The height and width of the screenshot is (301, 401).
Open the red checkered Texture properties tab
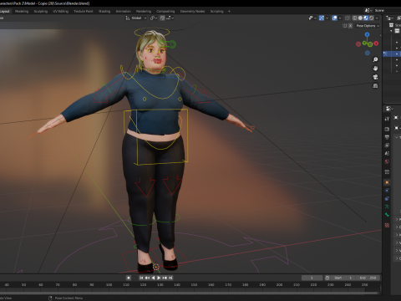[387, 225]
